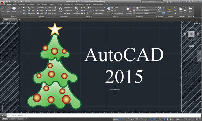Screen dimensions: 202x121
Task: Expand the Layers panel dropdown
Action: point(89,16)
